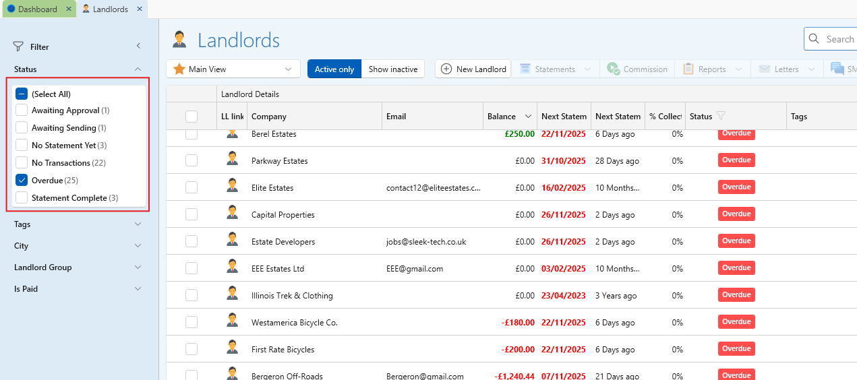857x380 pixels.
Task: Click the New Landlord button
Action: (x=473, y=69)
